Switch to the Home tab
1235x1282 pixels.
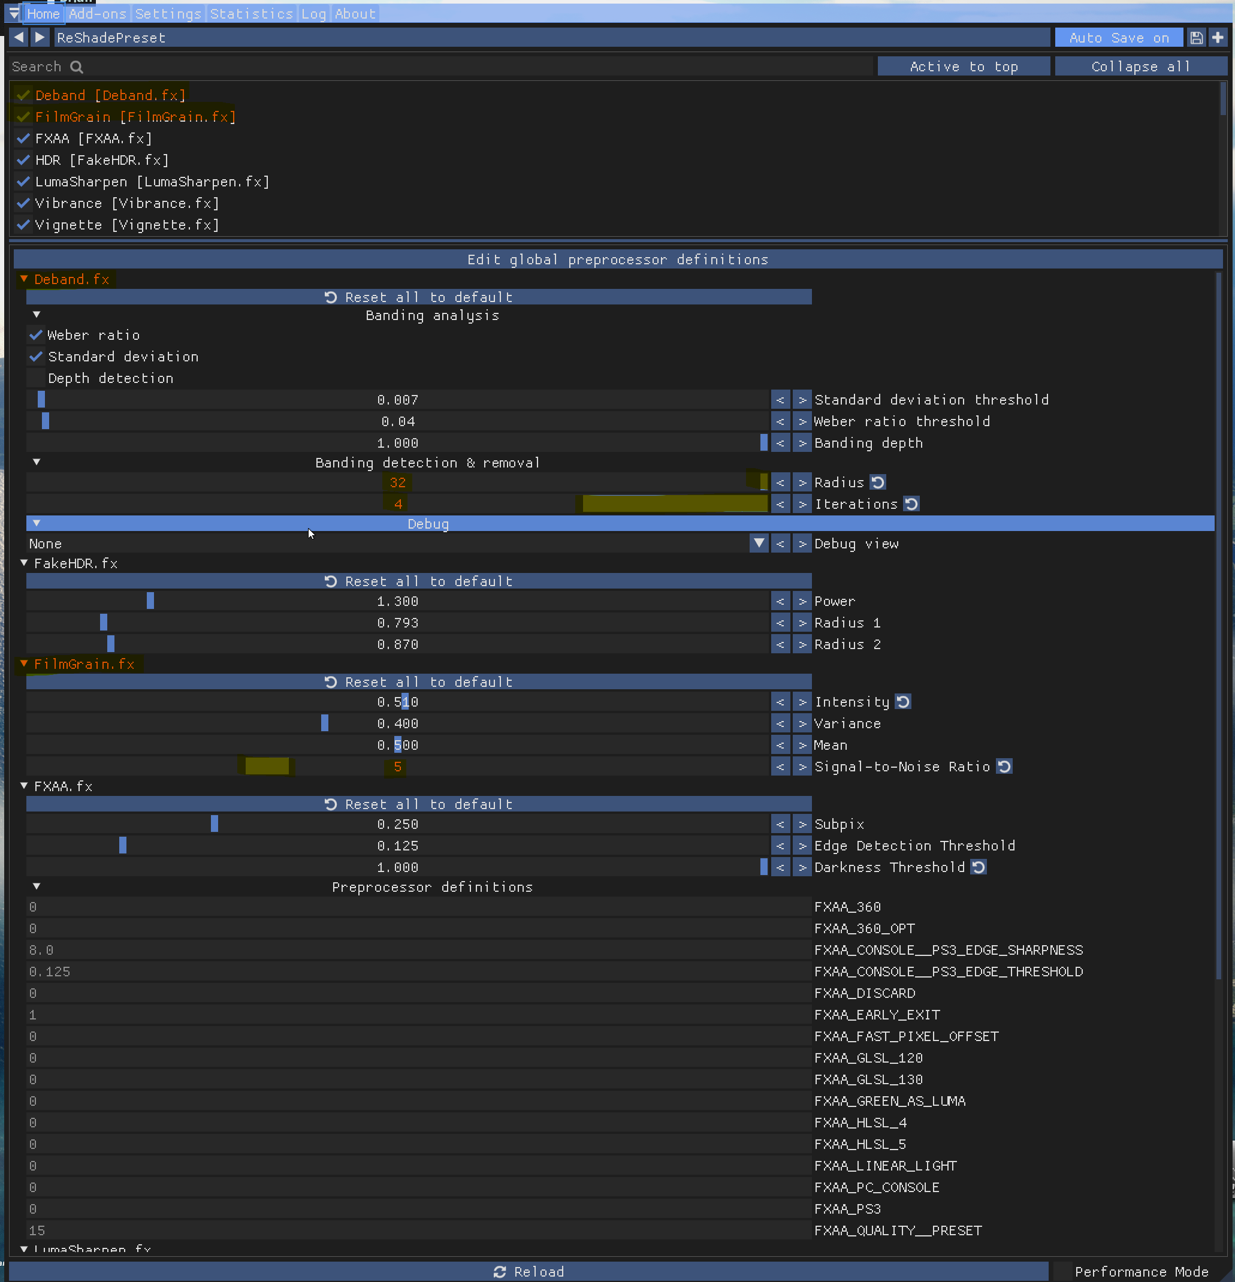click(43, 14)
